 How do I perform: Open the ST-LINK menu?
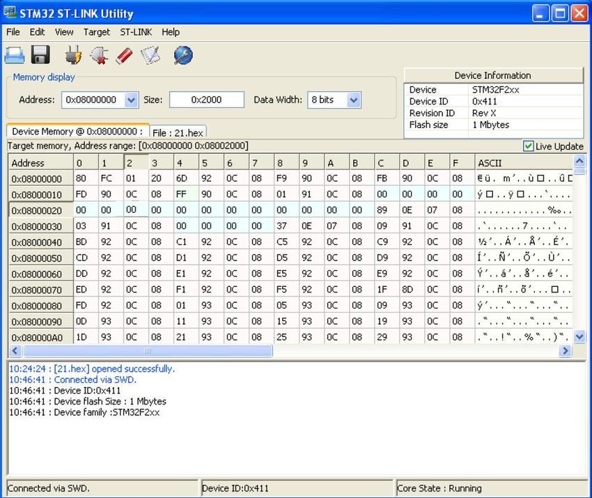click(x=136, y=32)
